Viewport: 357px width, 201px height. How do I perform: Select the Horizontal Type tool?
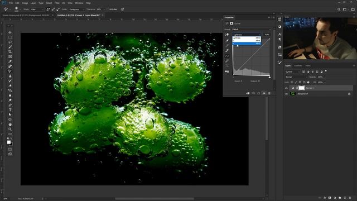coord(10,110)
